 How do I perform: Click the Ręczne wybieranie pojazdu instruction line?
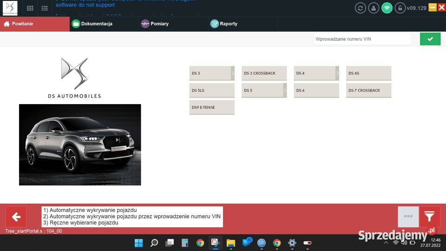(80, 223)
